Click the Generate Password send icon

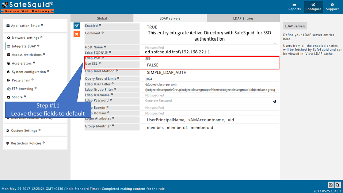pyautogui.click(x=274, y=101)
